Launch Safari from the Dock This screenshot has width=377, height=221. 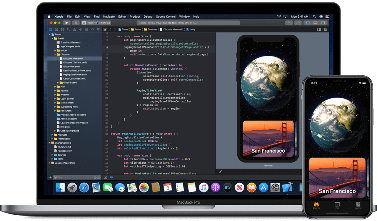coord(84,188)
